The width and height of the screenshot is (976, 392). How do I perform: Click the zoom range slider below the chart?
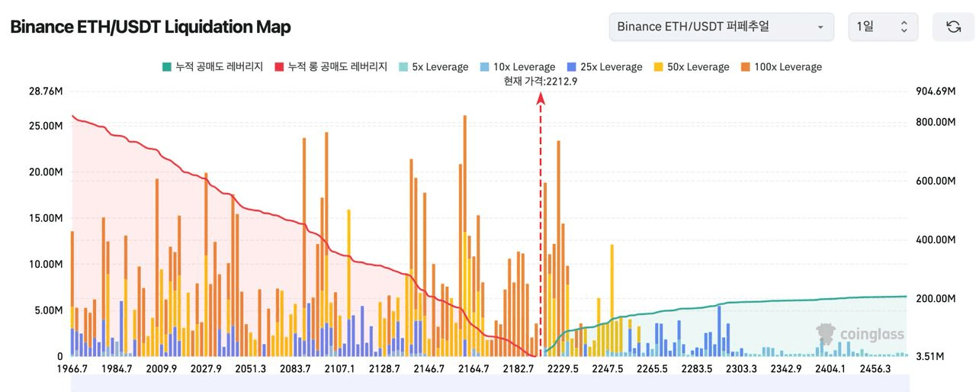coord(489,384)
